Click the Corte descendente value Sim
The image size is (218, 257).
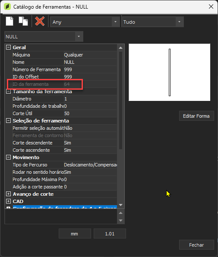(90, 143)
